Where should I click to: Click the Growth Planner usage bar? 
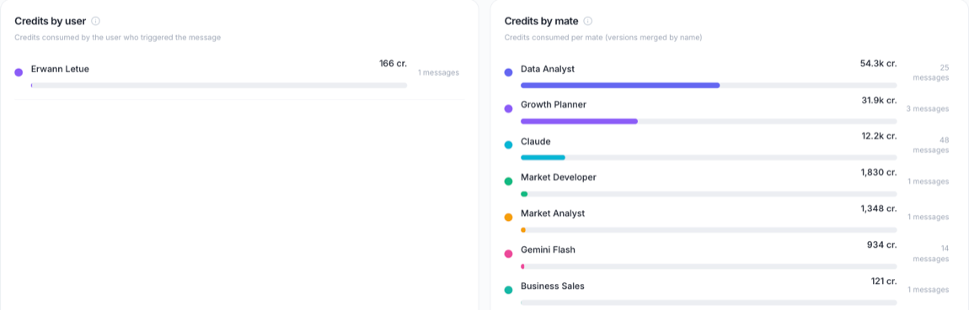click(709, 122)
